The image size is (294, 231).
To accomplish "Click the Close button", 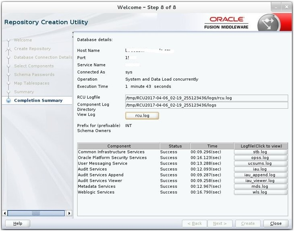I will [276, 223].
